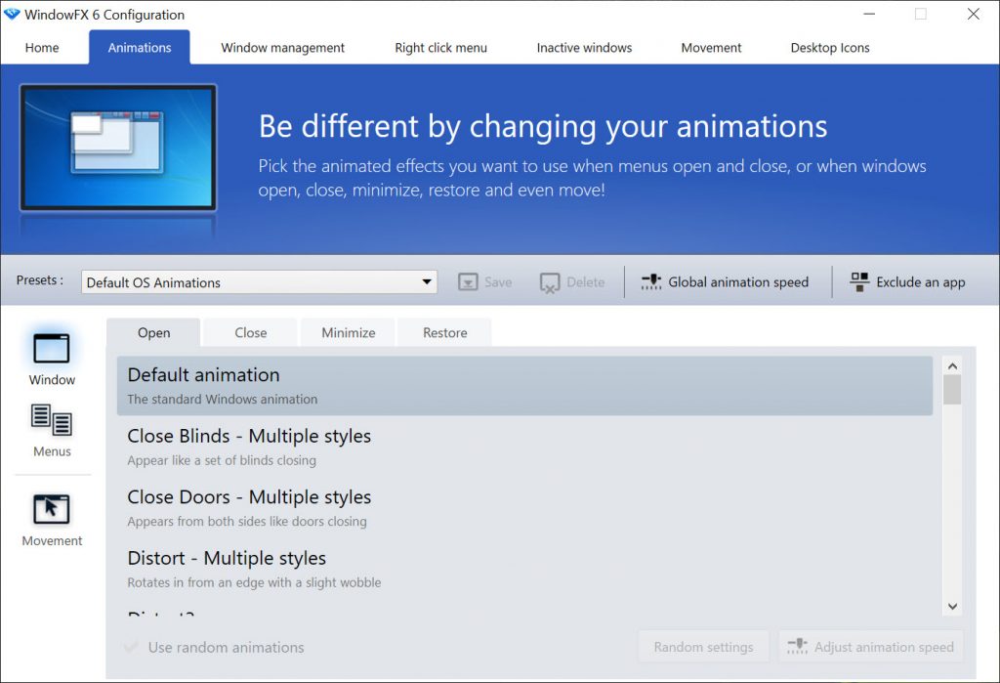Click scrollbar up arrow in animation list
Image resolution: width=1000 pixels, height=683 pixels.
click(x=952, y=365)
